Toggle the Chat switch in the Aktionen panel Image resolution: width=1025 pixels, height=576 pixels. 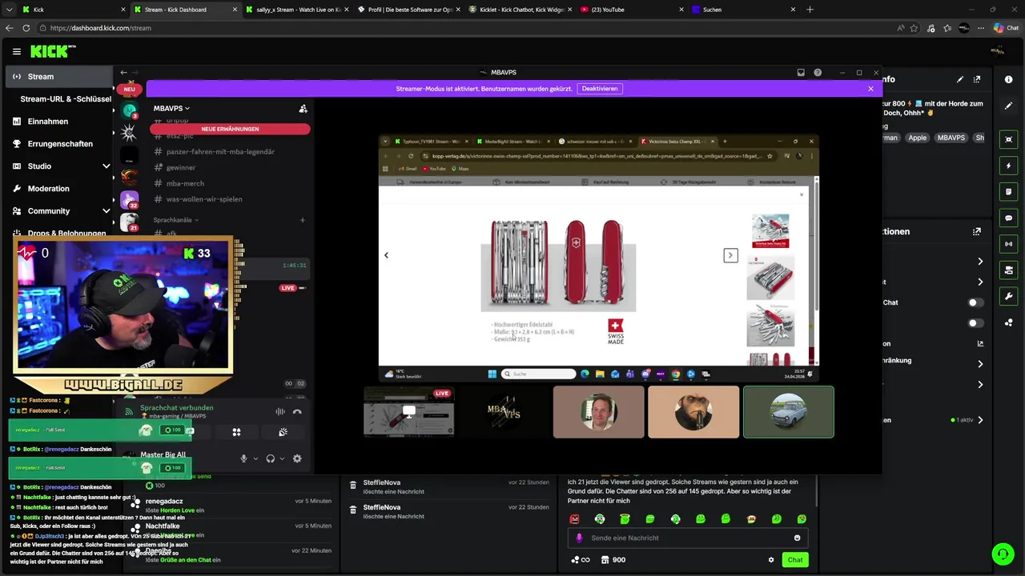tap(975, 302)
